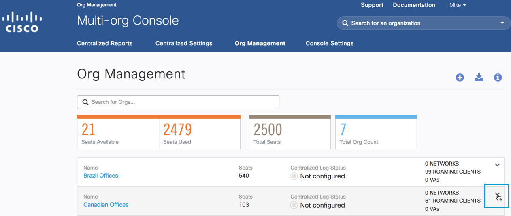Click the Search for Orgs input field
The image size is (511, 216).
(x=178, y=102)
